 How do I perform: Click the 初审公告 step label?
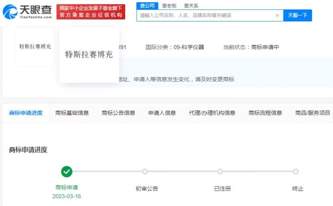[147, 189]
